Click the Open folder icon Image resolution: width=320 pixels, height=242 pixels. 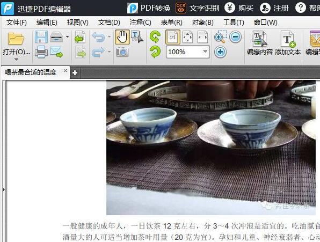coord(16,39)
